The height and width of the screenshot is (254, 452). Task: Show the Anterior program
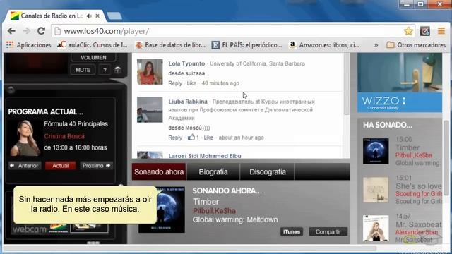(x=25, y=166)
